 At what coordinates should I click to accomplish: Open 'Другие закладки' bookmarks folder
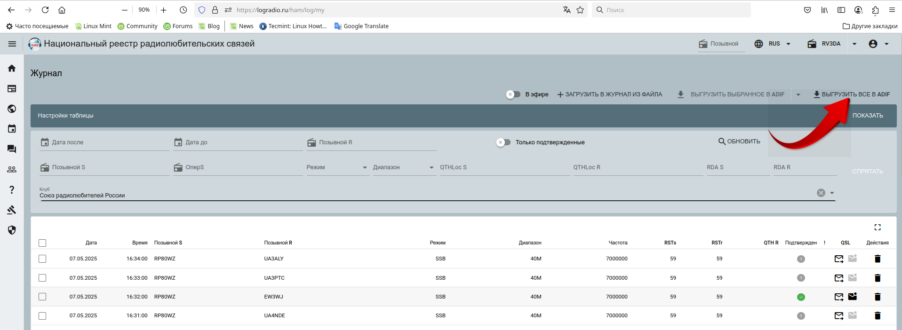pyautogui.click(x=870, y=26)
